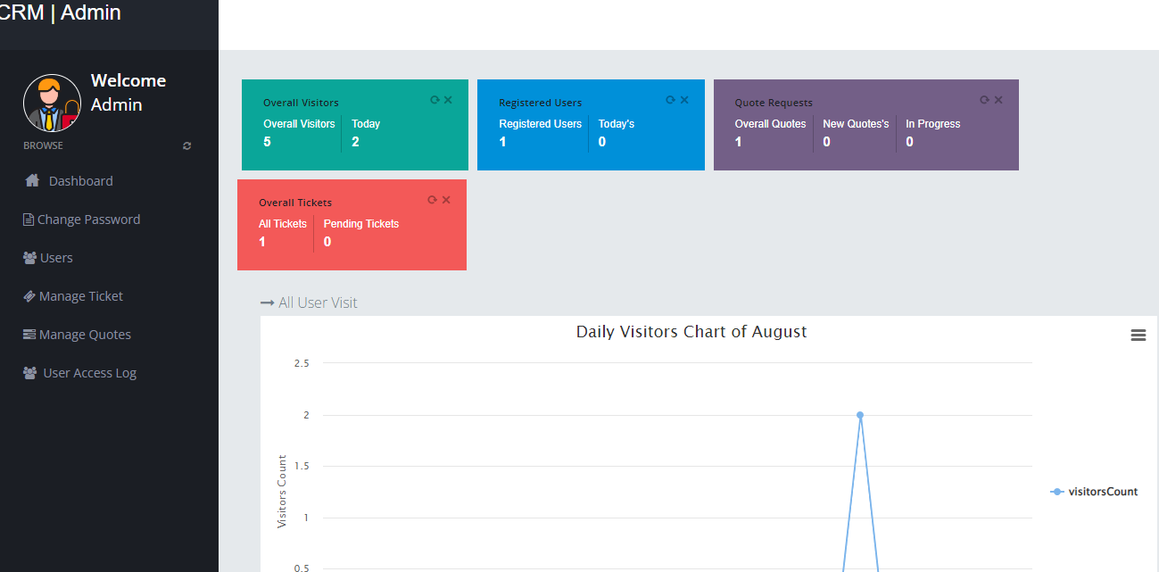Click the Today's registered users label

coord(617,124)
